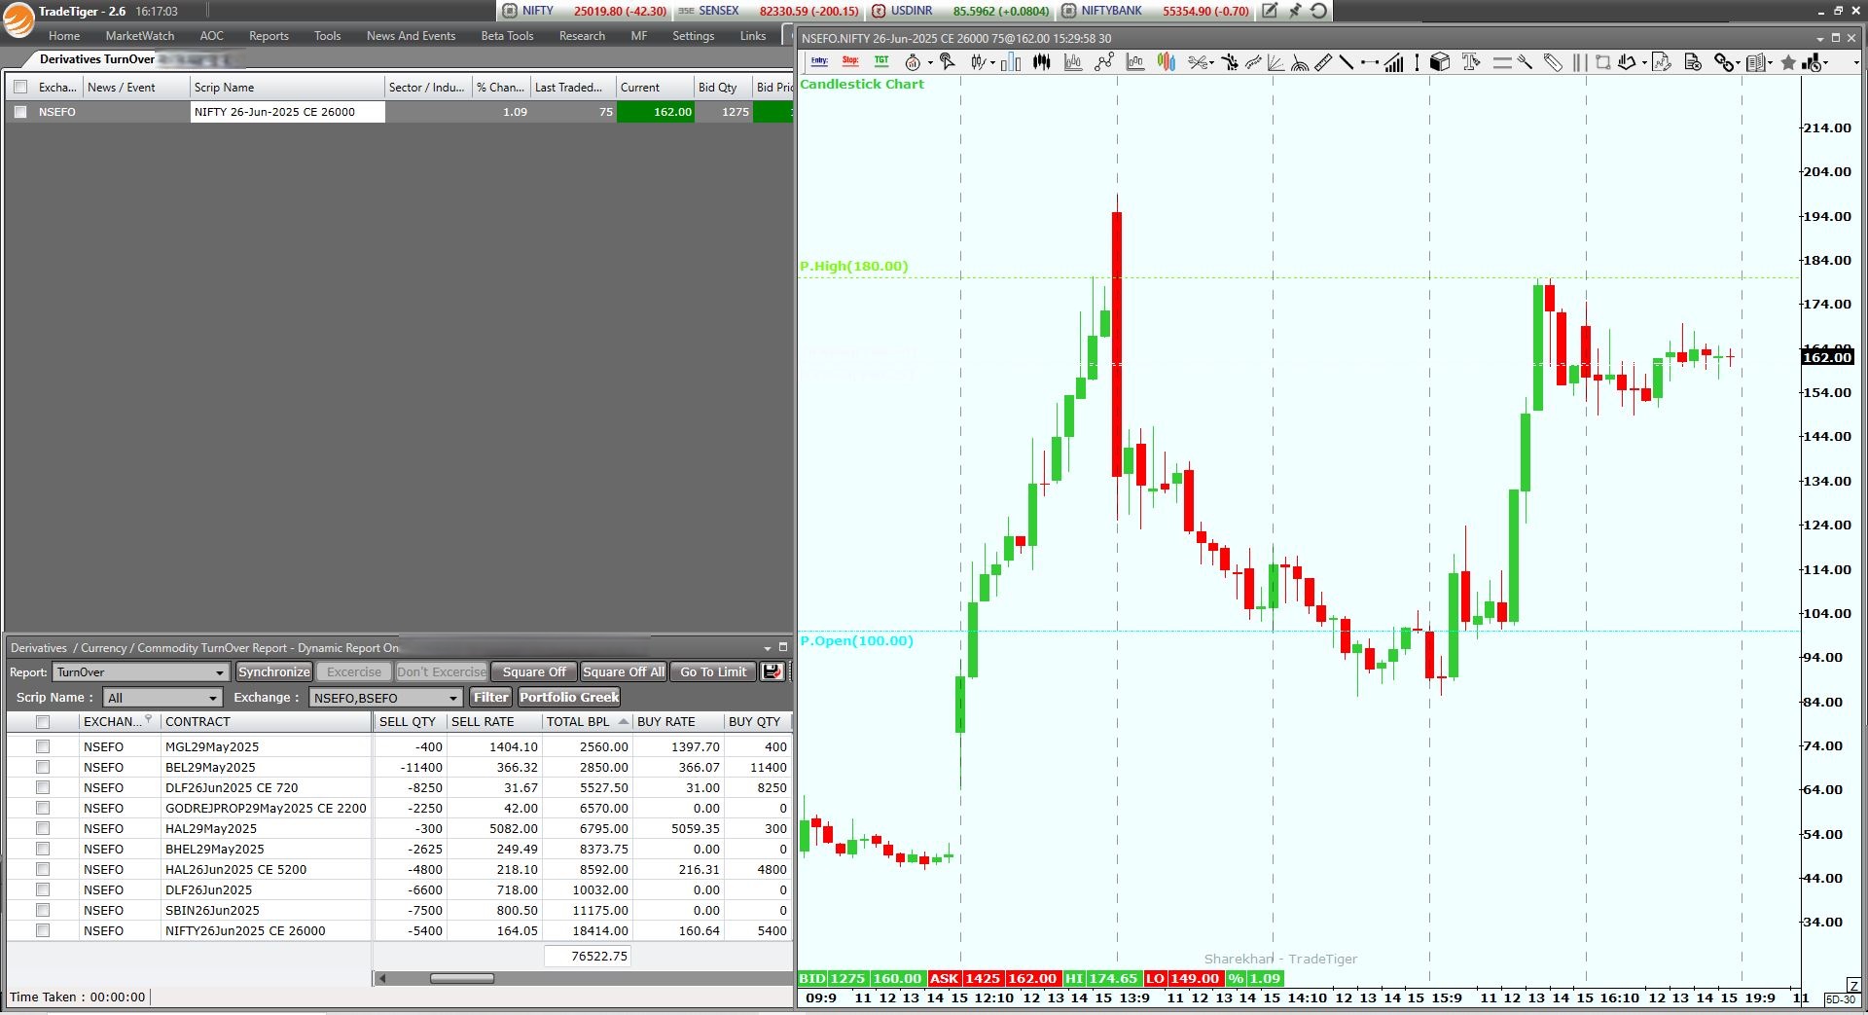Click the colored candles icon

1167,62
